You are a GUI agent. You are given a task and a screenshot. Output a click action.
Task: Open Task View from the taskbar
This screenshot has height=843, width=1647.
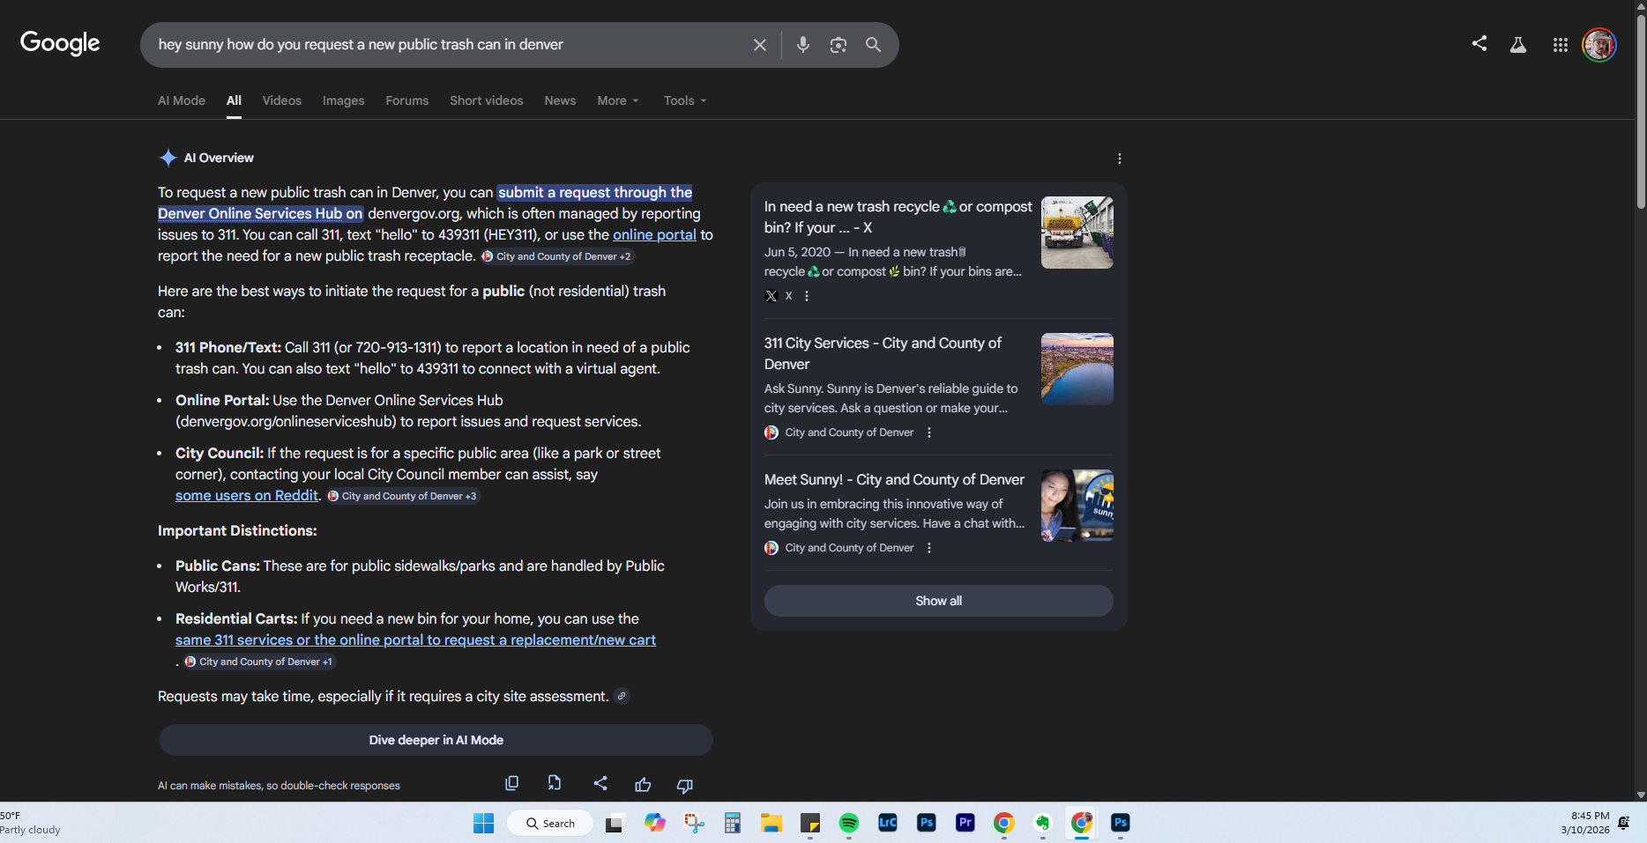click(615, 823)
